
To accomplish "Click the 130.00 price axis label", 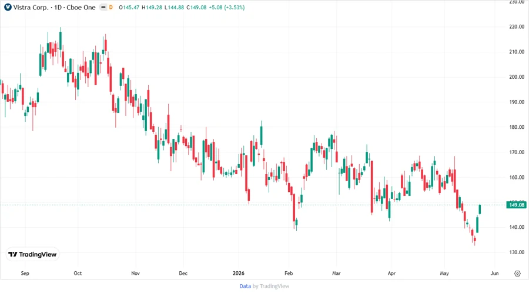I will [517, 252].
